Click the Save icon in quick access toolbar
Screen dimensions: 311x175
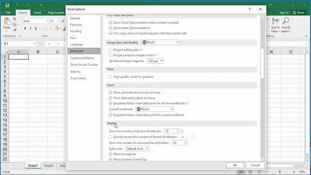click(7, 5)
